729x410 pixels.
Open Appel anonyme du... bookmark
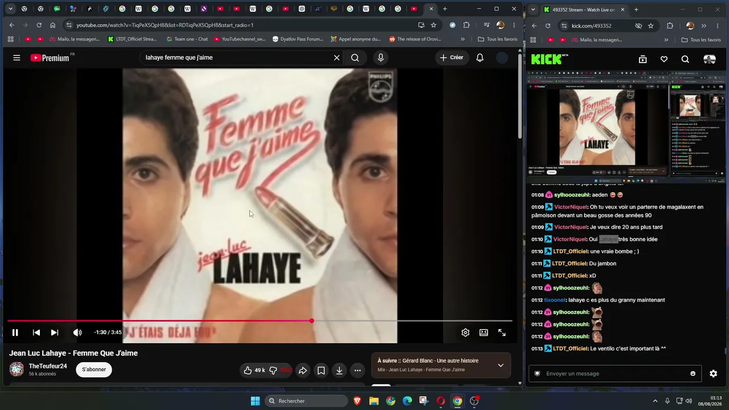click(355, 39)
